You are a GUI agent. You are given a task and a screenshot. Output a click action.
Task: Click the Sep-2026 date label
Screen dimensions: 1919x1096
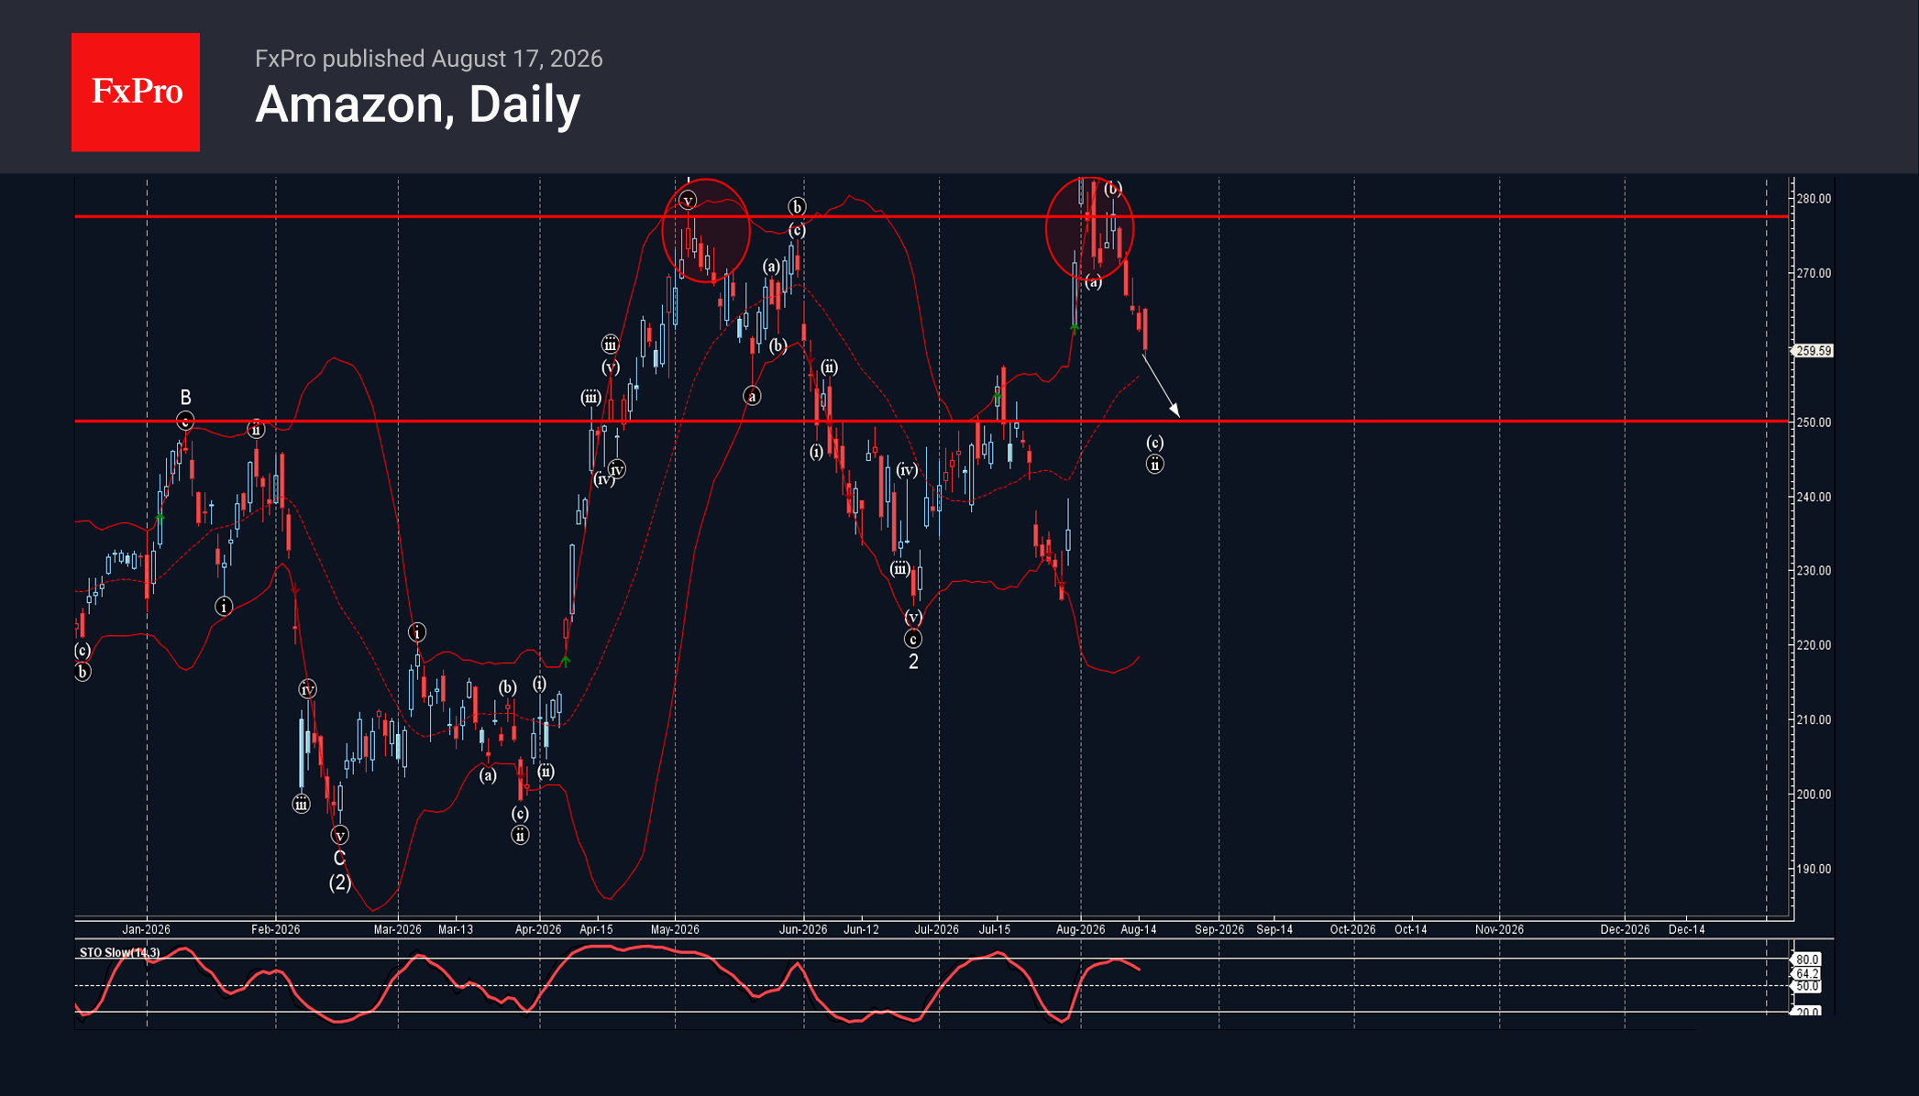click(1219, 929)
